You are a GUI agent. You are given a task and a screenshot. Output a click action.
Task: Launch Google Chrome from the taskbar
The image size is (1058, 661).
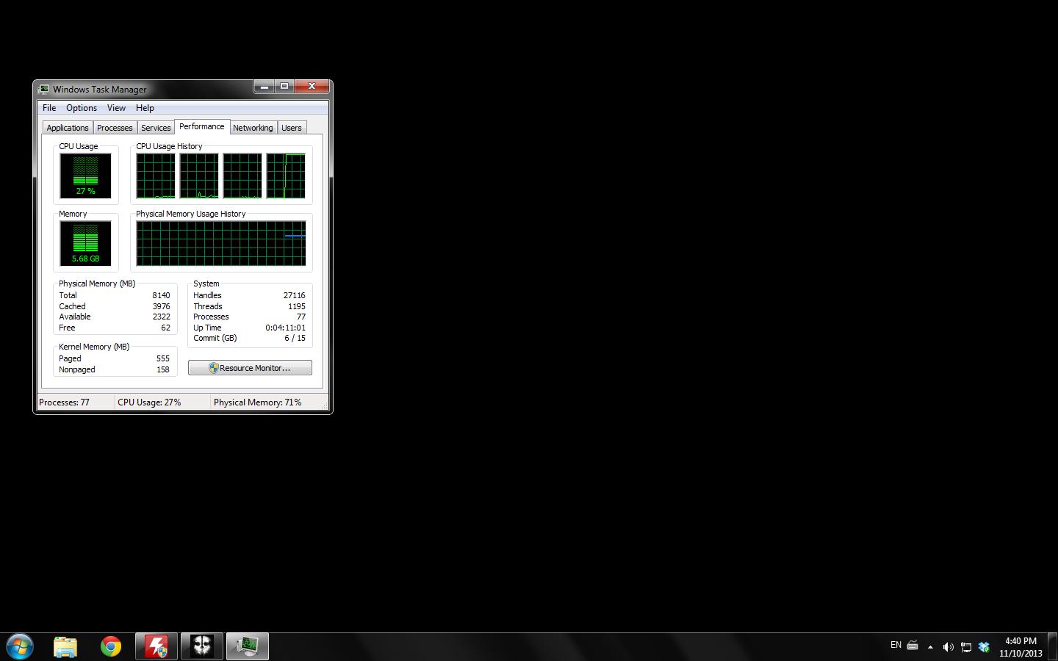coord(111,646)
